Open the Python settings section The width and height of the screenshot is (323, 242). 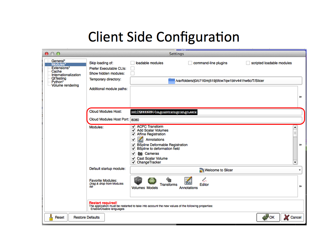point(57,82)
